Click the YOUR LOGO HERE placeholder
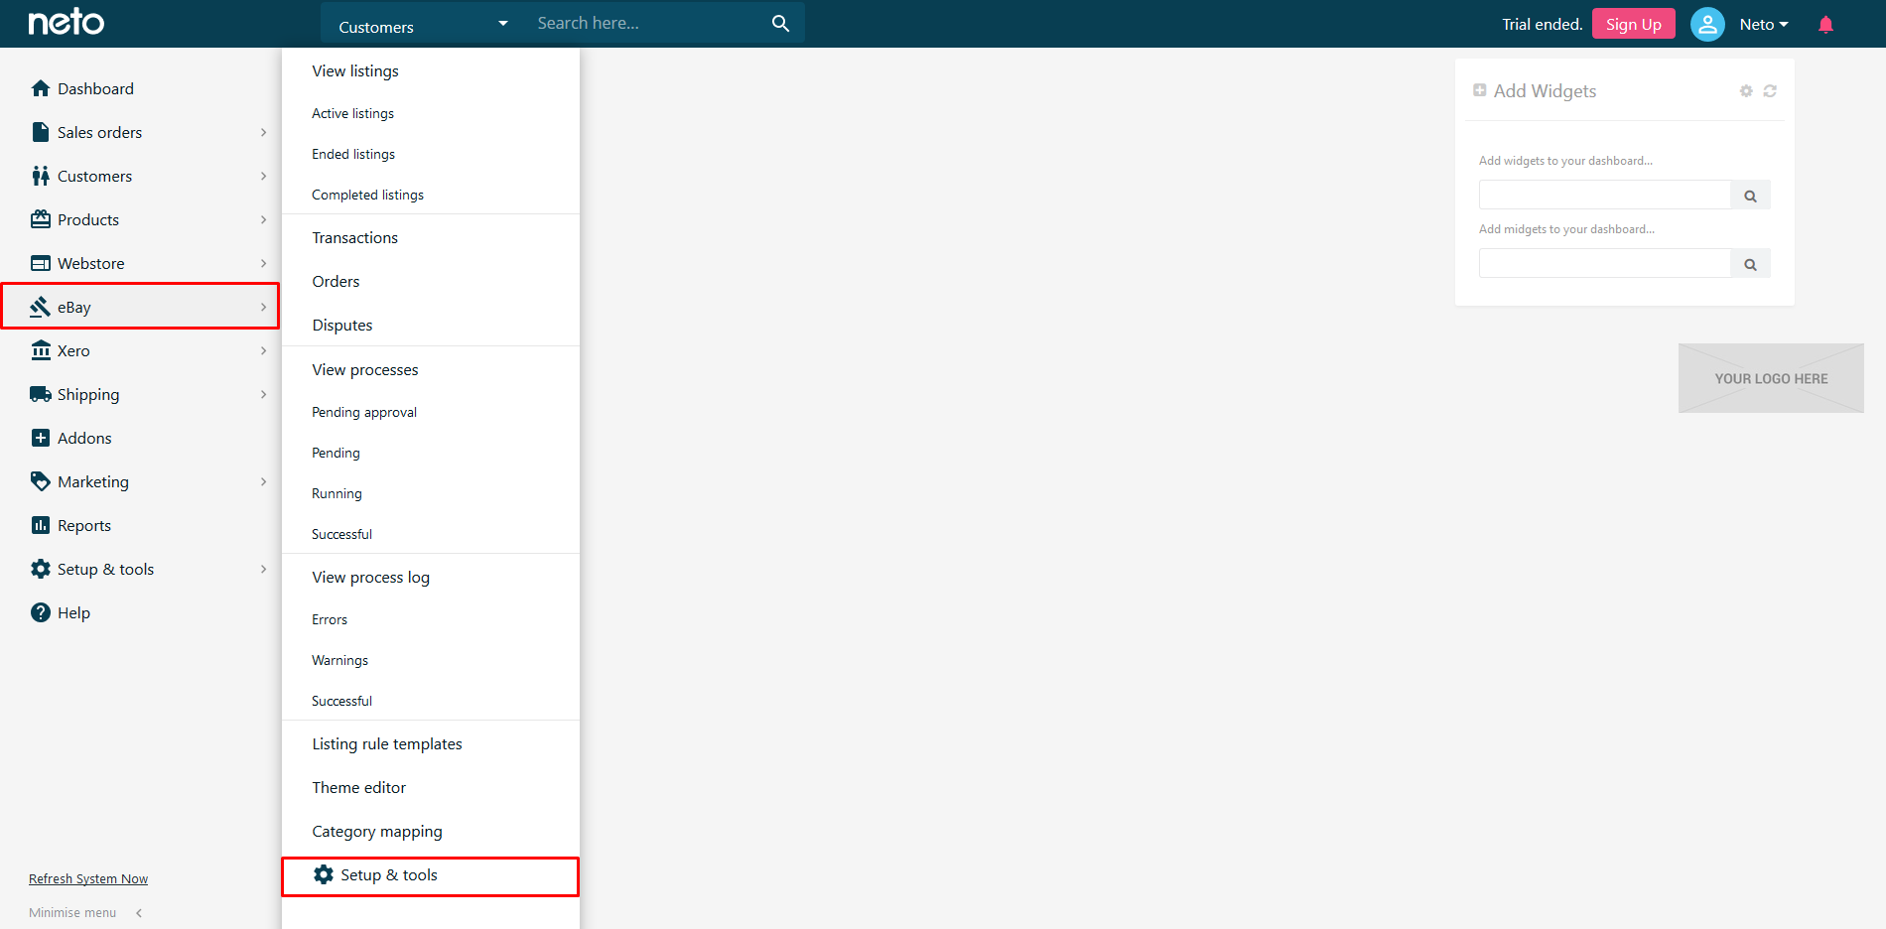 [x=1771, y=378]
